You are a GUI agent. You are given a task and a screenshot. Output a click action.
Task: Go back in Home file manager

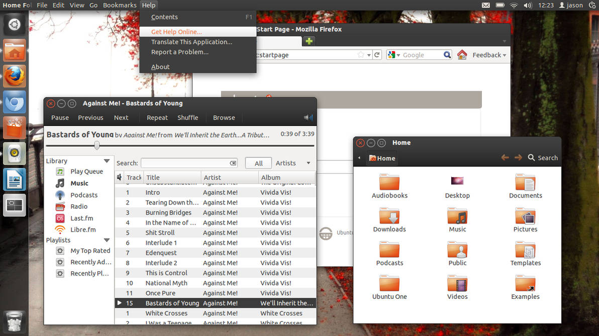[505, 157]
